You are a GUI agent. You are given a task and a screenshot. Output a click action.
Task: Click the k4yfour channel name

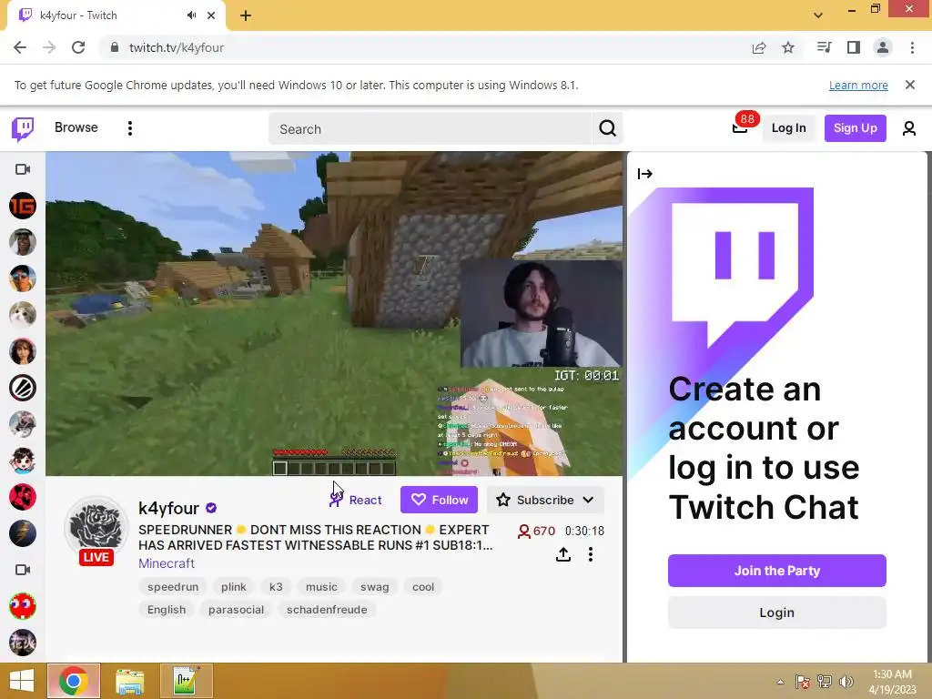pyautogui.click(x=168, y=508)
